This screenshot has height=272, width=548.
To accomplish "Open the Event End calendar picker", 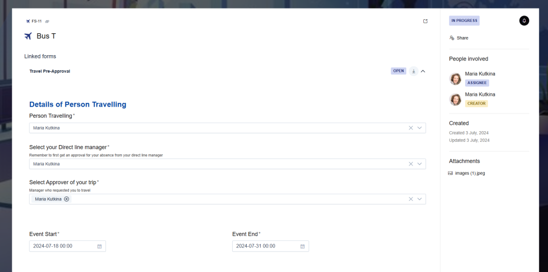I will tap(302, 246).
